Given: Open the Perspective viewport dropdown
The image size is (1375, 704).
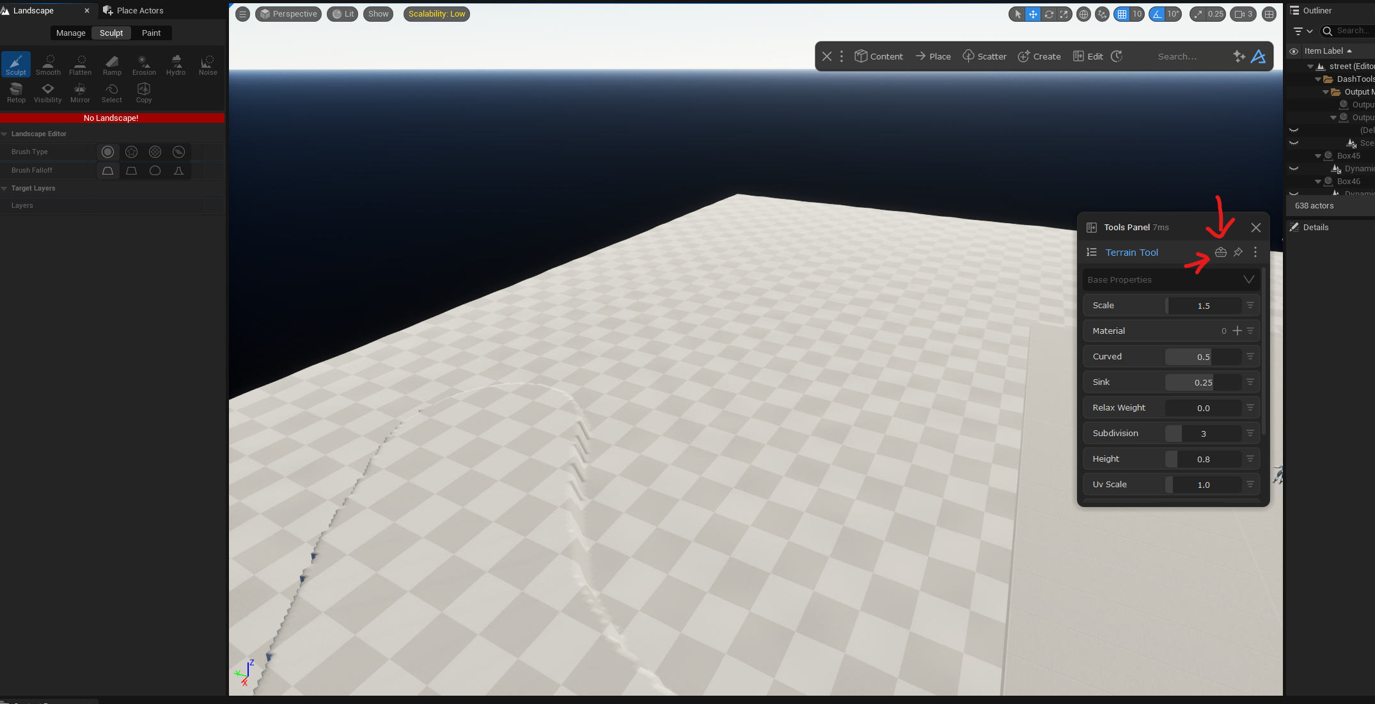Looking at the screenshot, I should tap(288, 14).
